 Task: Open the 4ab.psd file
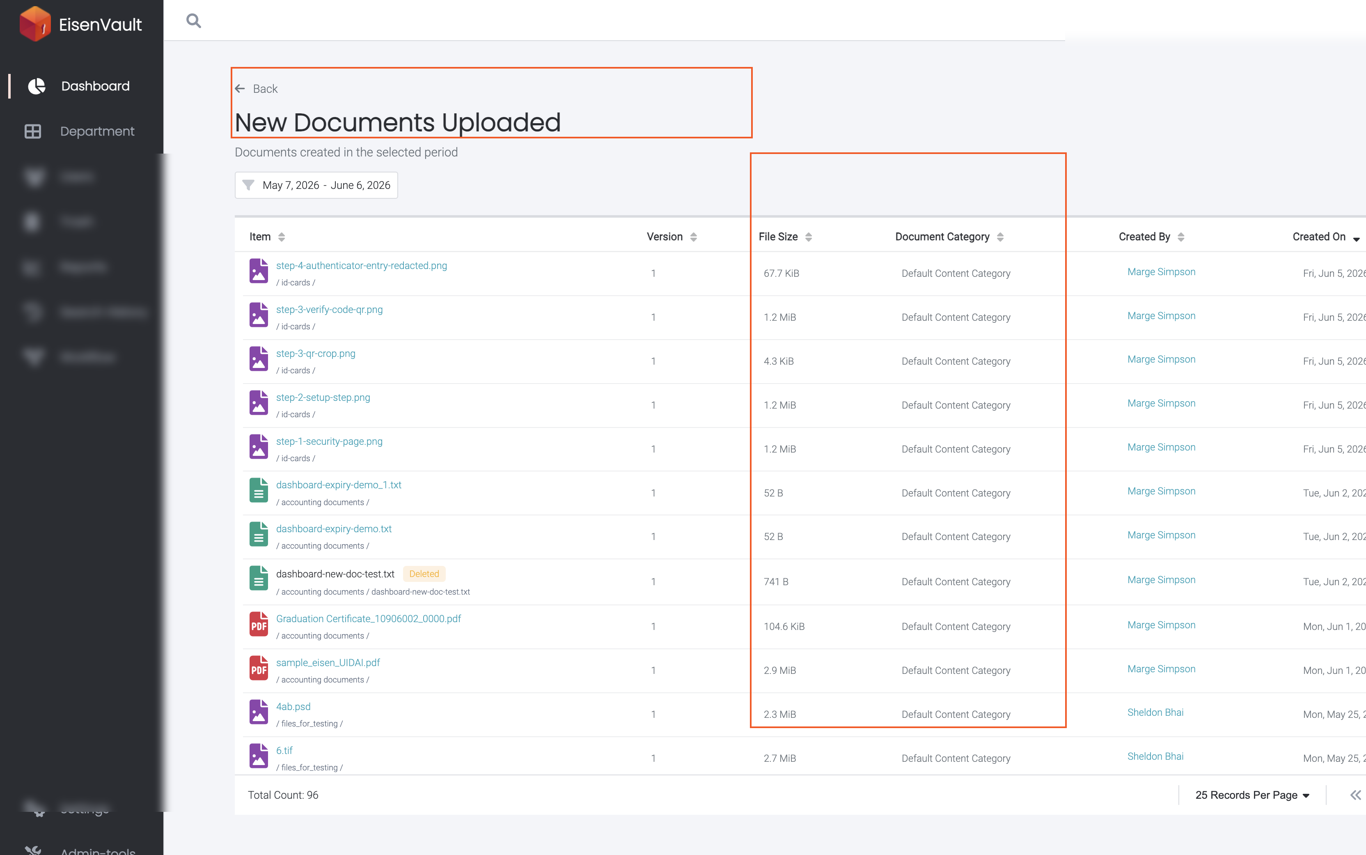[293, 706]
